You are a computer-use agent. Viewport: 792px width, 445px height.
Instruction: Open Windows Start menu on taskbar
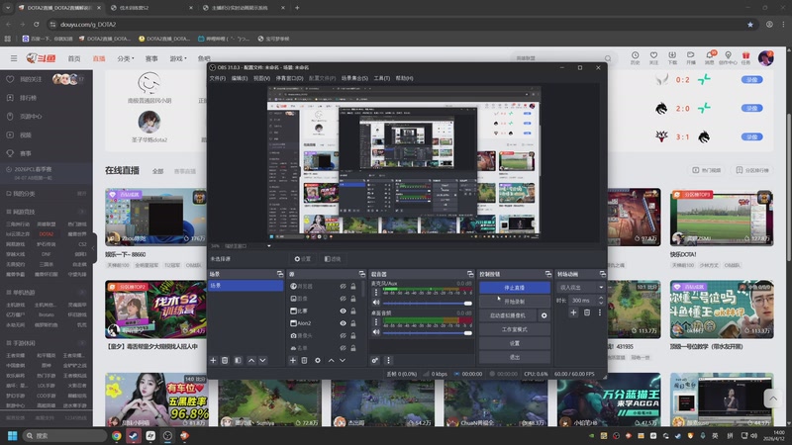point(14,434)
